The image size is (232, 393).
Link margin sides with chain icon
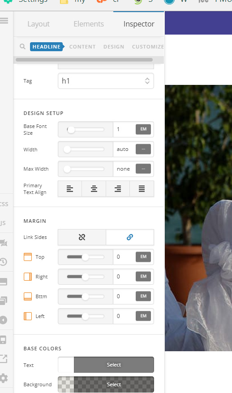click(130, 237)
